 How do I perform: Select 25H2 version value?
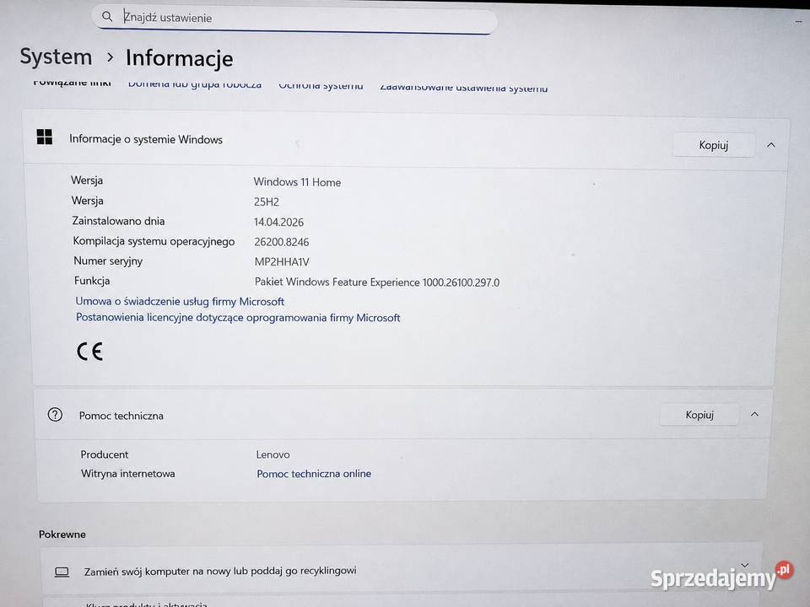point(267,202)
